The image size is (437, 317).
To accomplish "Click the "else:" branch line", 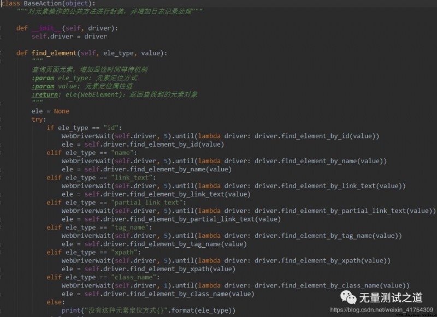I will point(56,302).
